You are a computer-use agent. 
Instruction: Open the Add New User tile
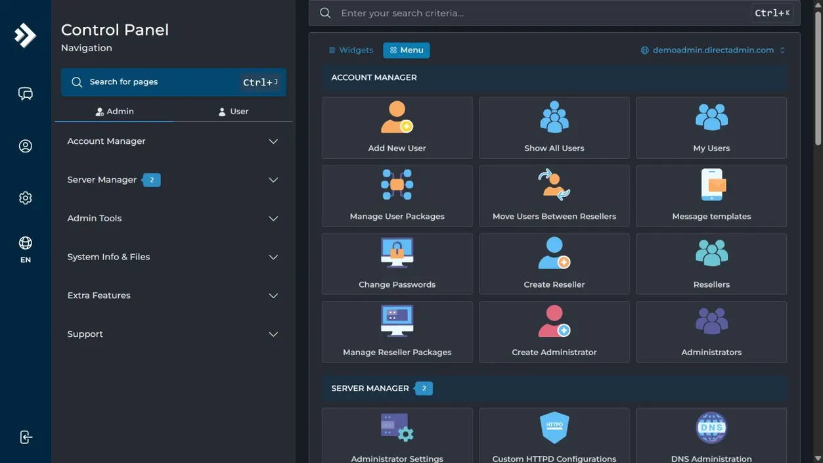[x=397, y=128]
